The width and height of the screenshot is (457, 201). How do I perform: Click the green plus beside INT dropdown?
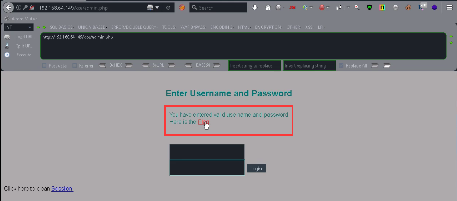pos(44,27)
